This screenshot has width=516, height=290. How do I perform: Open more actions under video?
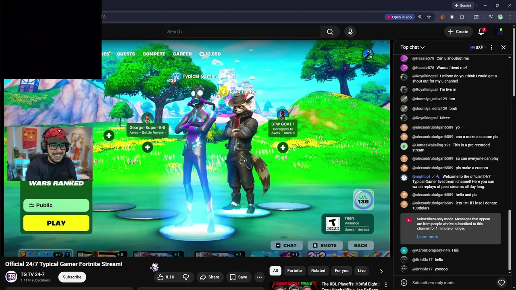pyautogui.click(x=259, y=277)
